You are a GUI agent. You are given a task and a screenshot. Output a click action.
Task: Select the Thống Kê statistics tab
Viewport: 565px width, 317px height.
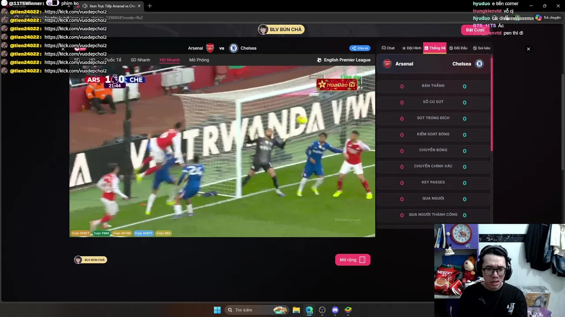coord(435,48)
